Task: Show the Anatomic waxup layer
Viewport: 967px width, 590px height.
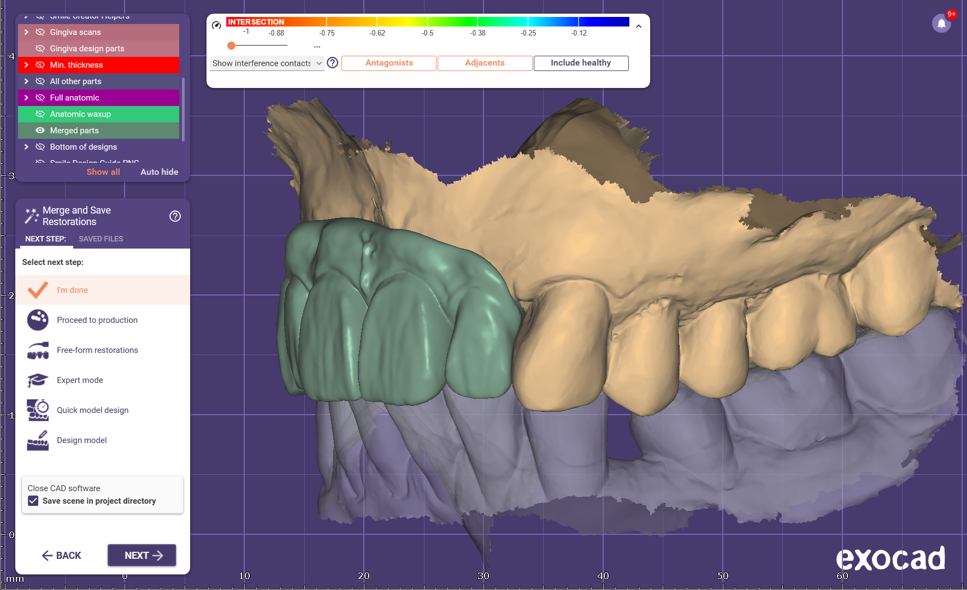Action: click(x=40, y=114)
